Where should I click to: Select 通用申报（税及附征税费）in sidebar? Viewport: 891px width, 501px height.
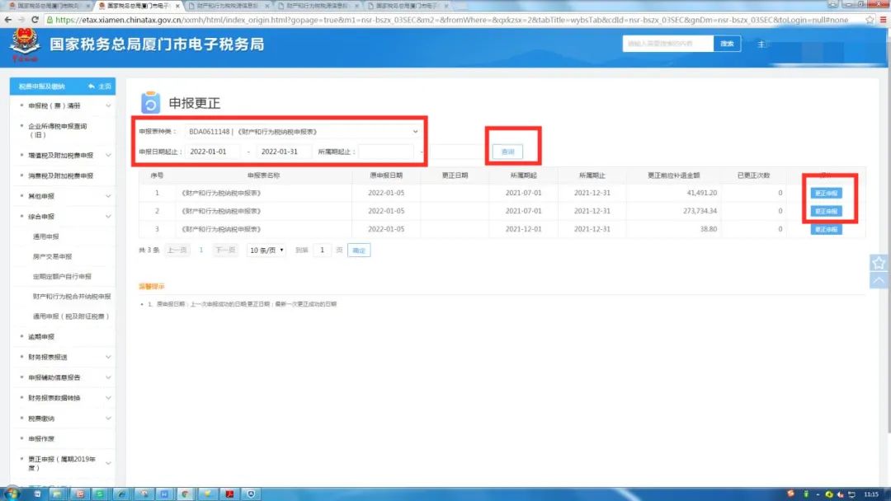[x=70, y=316]
